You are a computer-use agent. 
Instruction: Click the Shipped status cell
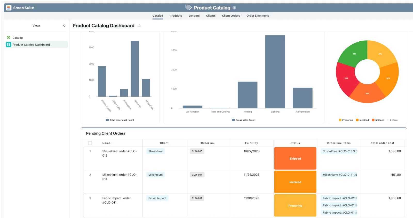click(x=295, y=158)
